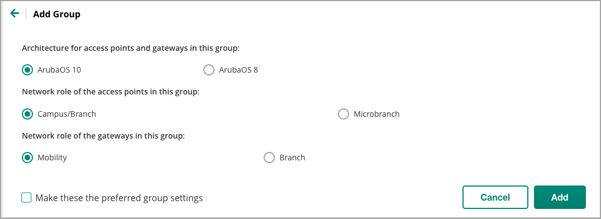Viewport: 601px width, 219px height.
Task: Click the gateways network role heading
Action: (103, 136)
